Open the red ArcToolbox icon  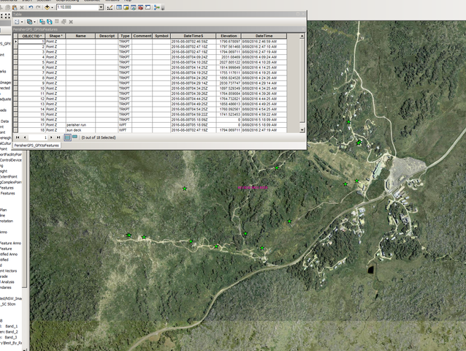(x=140, y=7)
